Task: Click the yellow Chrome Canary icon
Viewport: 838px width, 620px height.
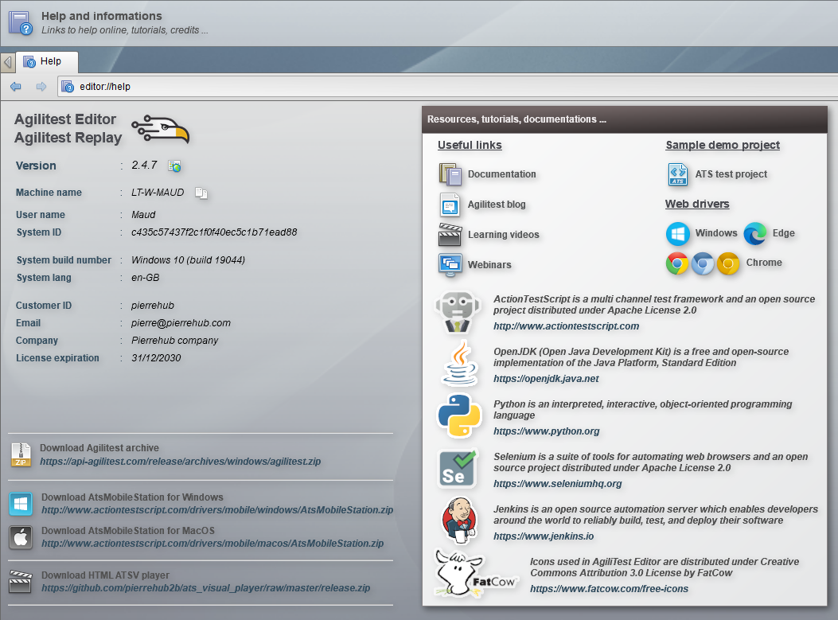Action: click(x=728, y=263)
